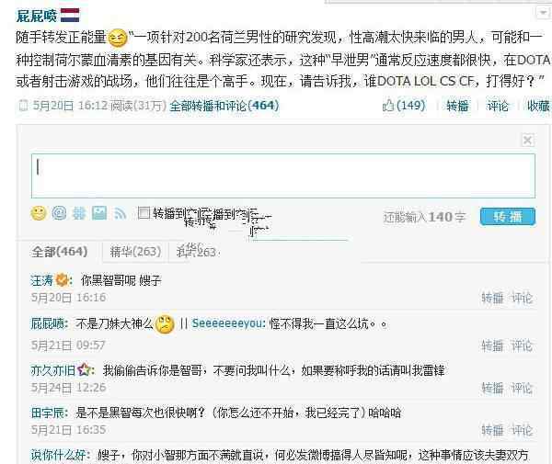This screenshot has width=552, height=464.
Task: Open the topic hashtag icon
Action: 79,213
